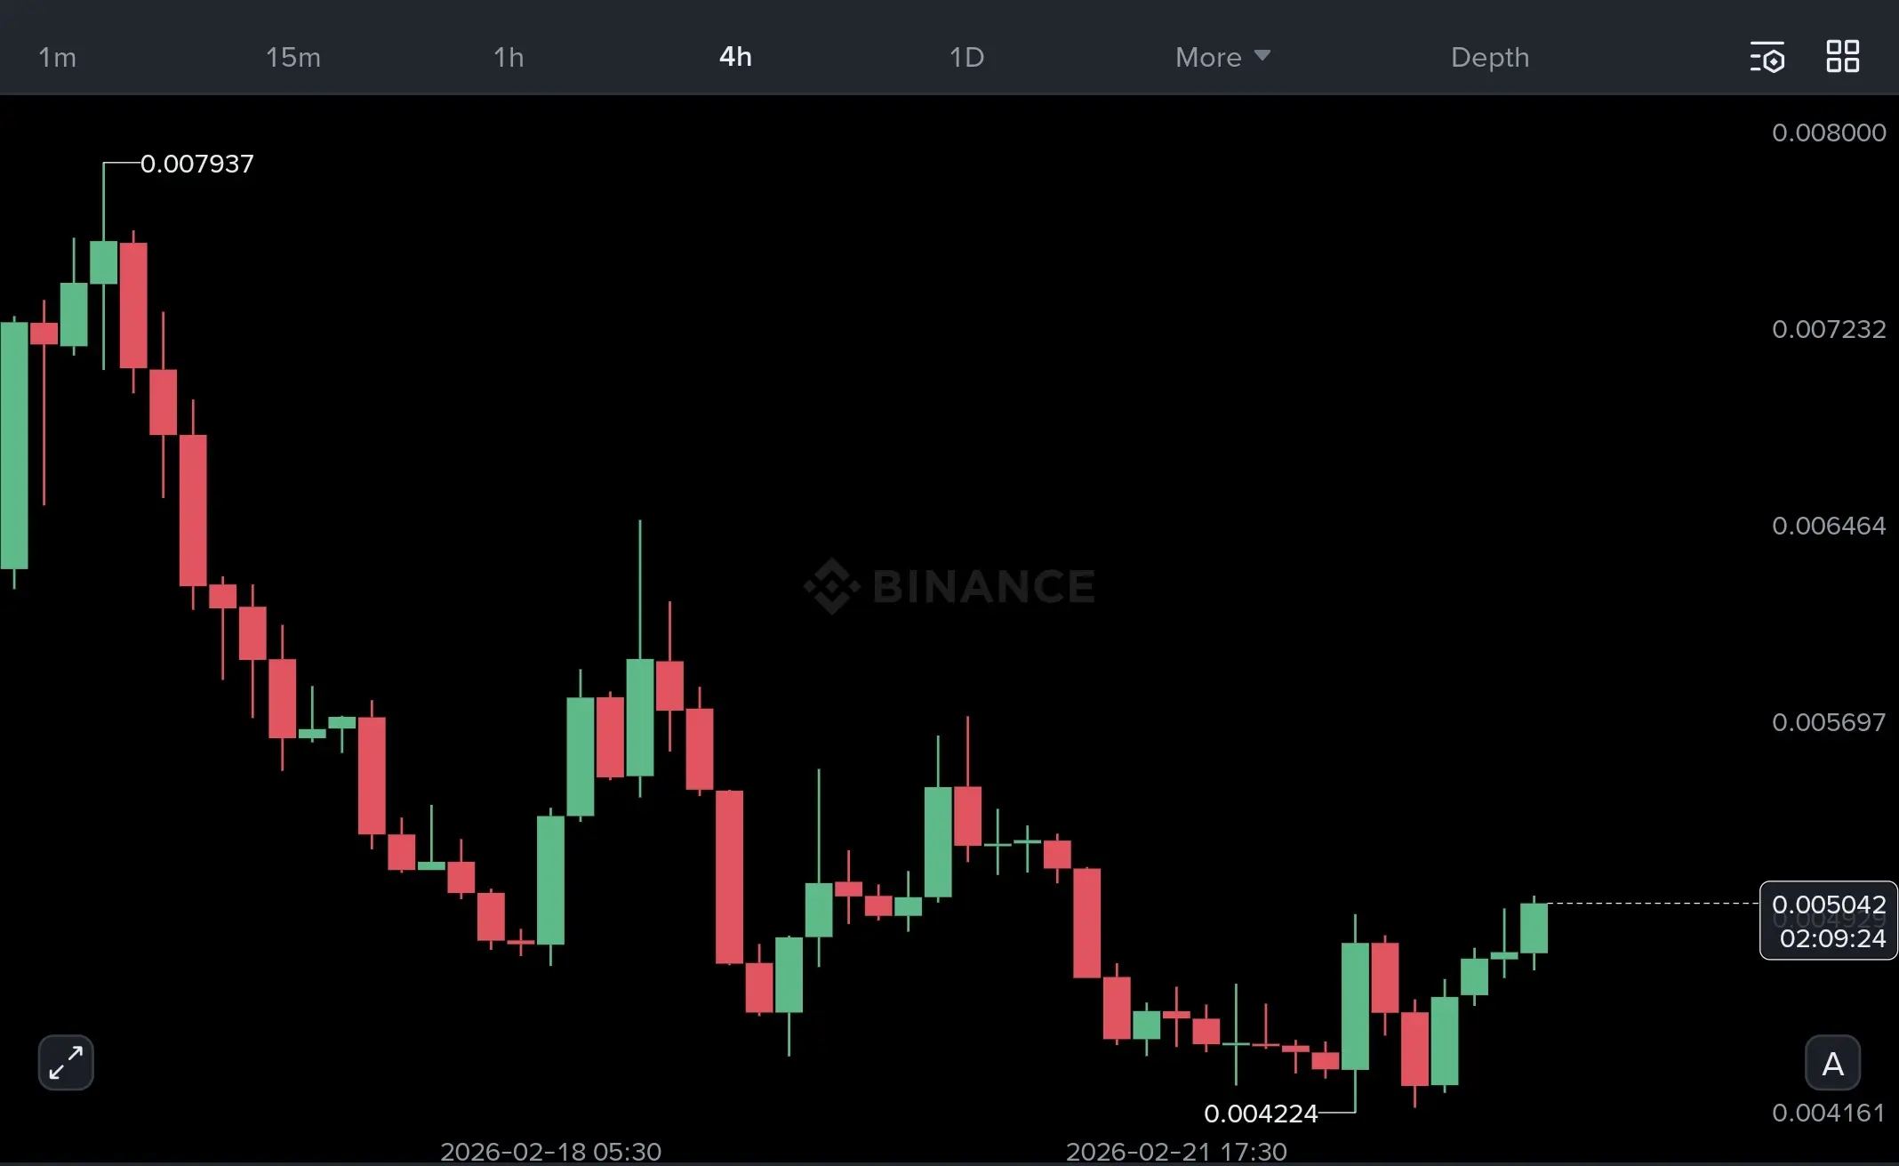1899x1166 pixels.
Task: Click the four-square grid layout icon
Action: [1842, 56]
